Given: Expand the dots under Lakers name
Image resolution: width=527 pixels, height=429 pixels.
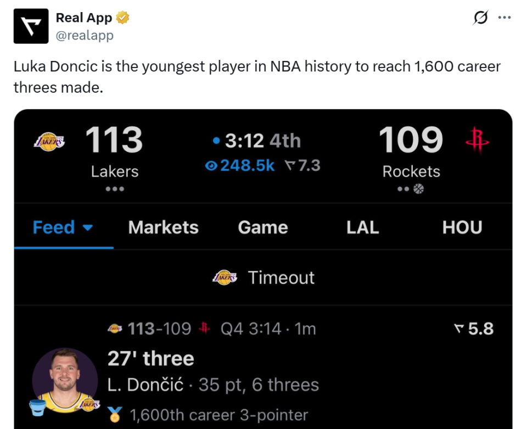Looking at the screenshot, I should [x=115, y=189].
